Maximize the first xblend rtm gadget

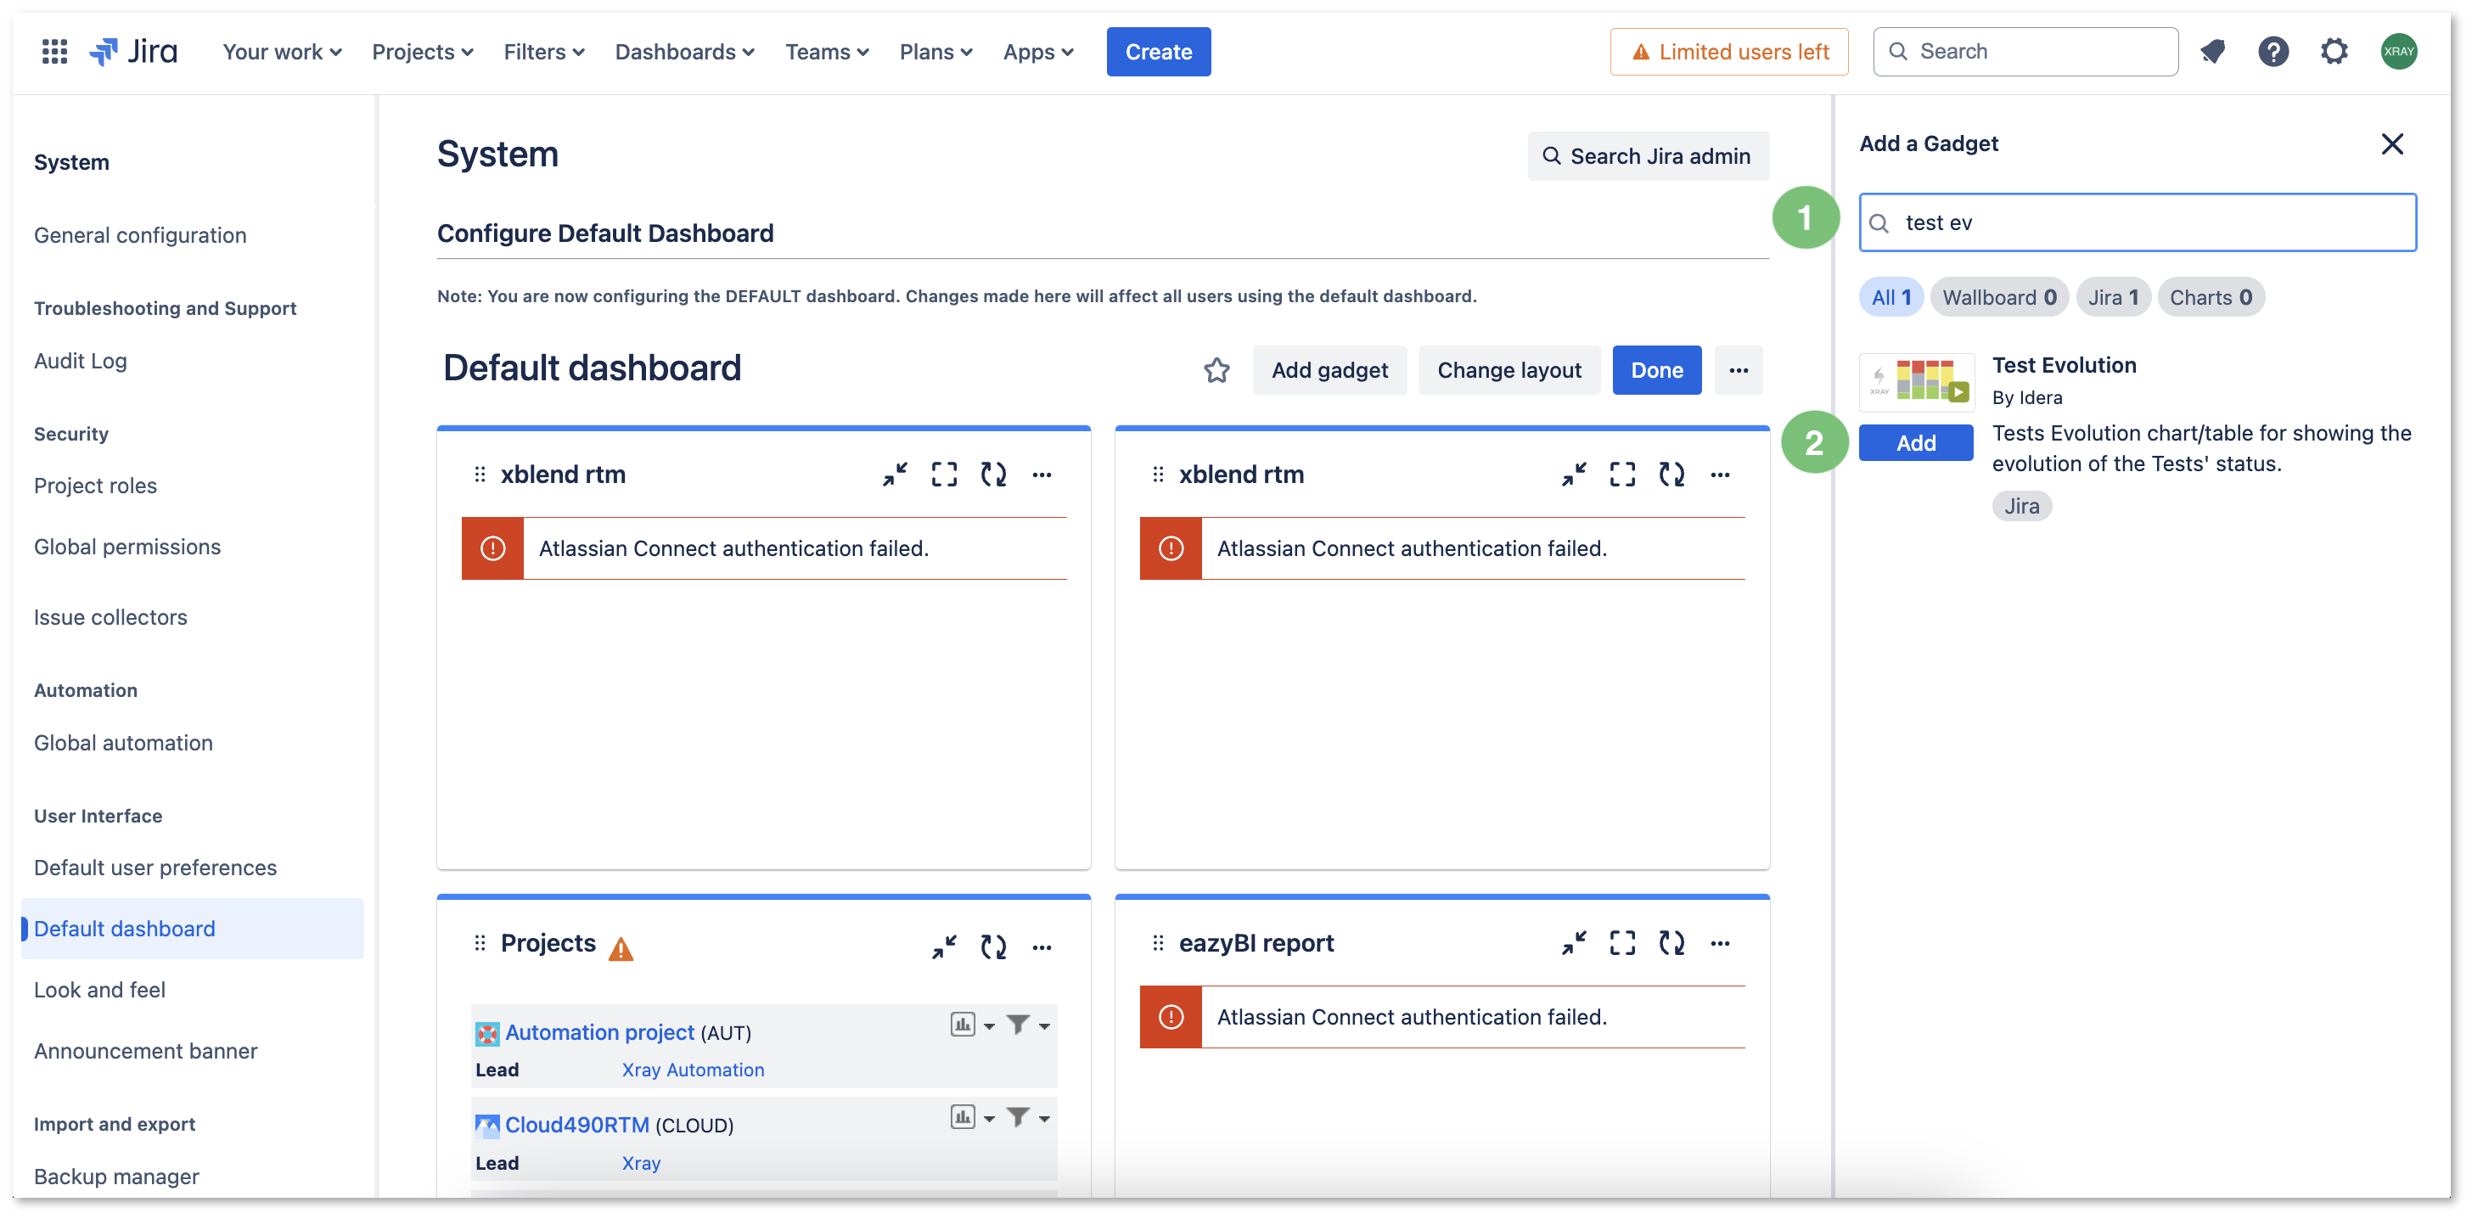coord(944,475)
